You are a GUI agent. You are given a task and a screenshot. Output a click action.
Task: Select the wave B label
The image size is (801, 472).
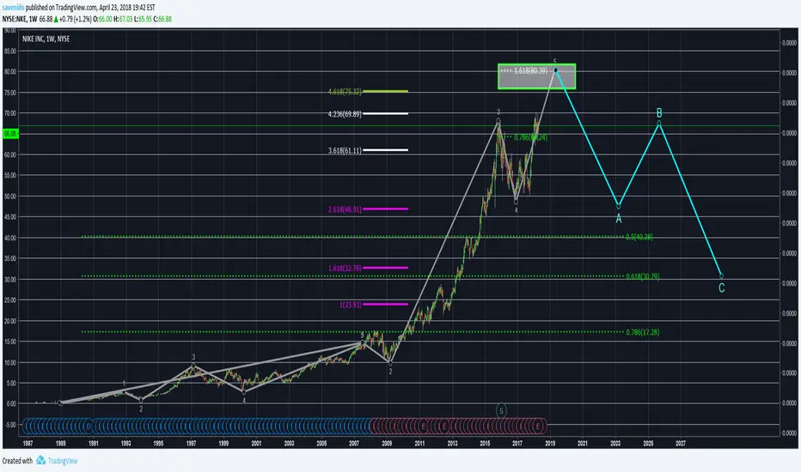(x=659, y=112)
